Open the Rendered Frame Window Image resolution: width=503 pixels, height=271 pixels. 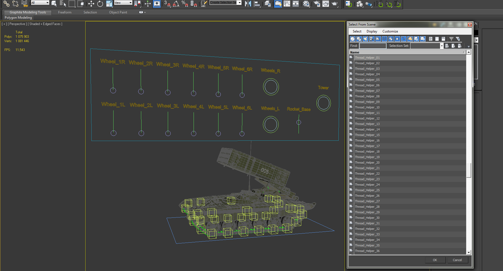326,3
